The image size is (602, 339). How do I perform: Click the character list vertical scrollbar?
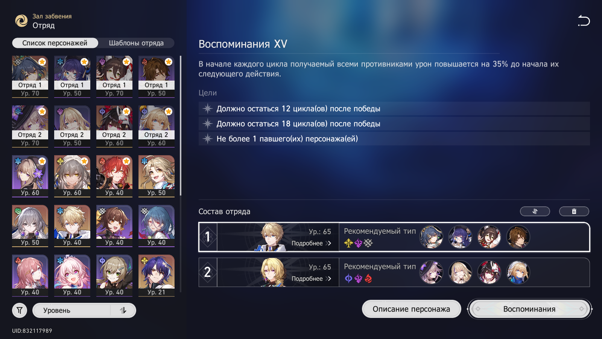point(181,125)
